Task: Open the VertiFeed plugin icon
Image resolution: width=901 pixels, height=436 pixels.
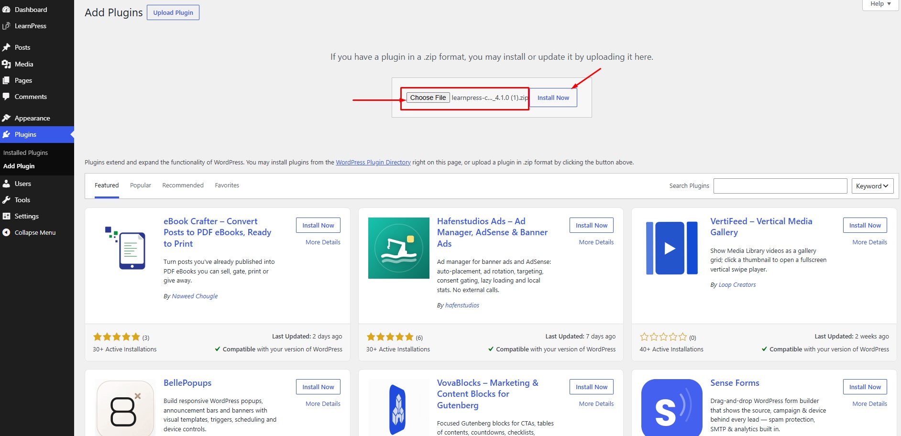Action: 672,248
